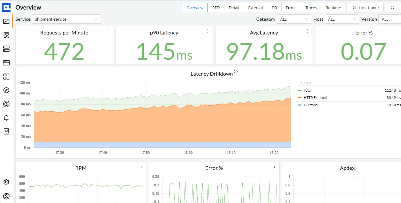
Task: Open the browser monitoring icon in sidebar
Action: 6,63
